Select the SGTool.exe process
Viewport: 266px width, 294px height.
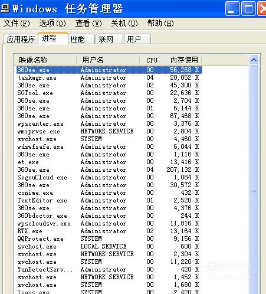click(x=109, y=93)
